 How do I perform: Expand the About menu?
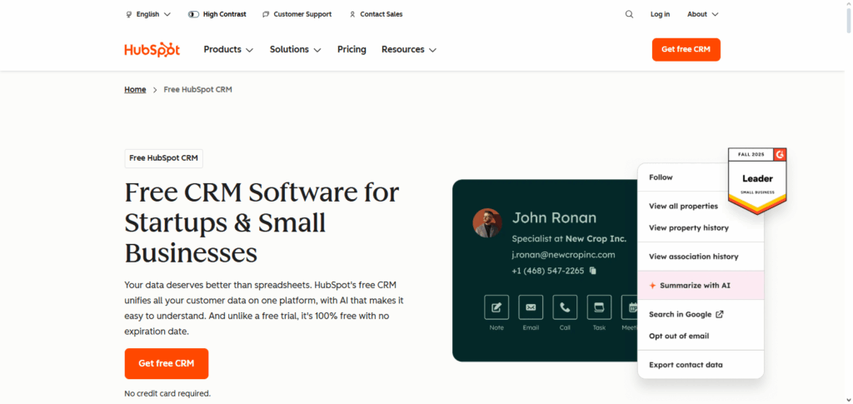(702, 14)
